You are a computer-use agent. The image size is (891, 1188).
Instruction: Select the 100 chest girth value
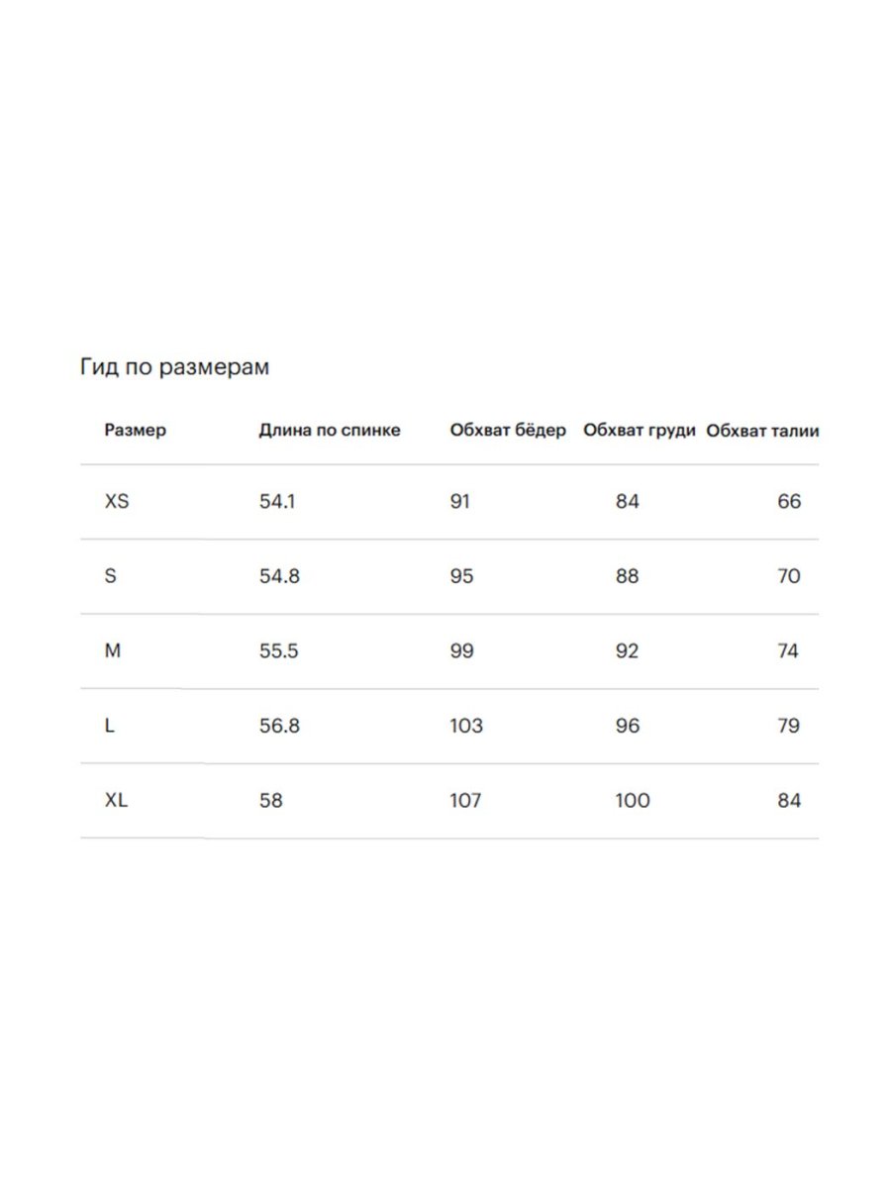click(633, 801)
